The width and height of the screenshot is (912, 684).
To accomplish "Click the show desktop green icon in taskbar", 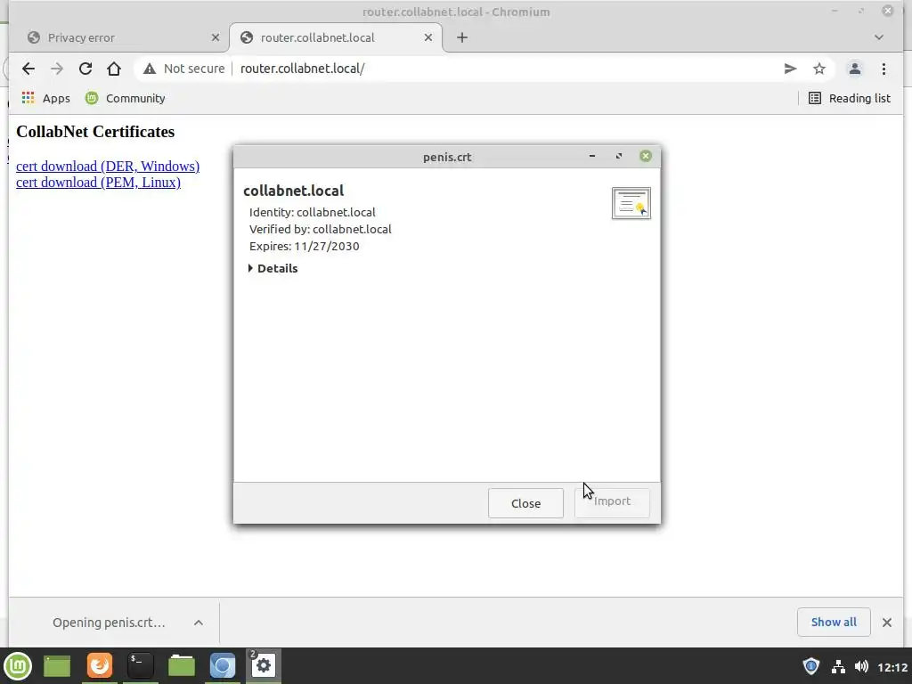I will pos(57,666).
